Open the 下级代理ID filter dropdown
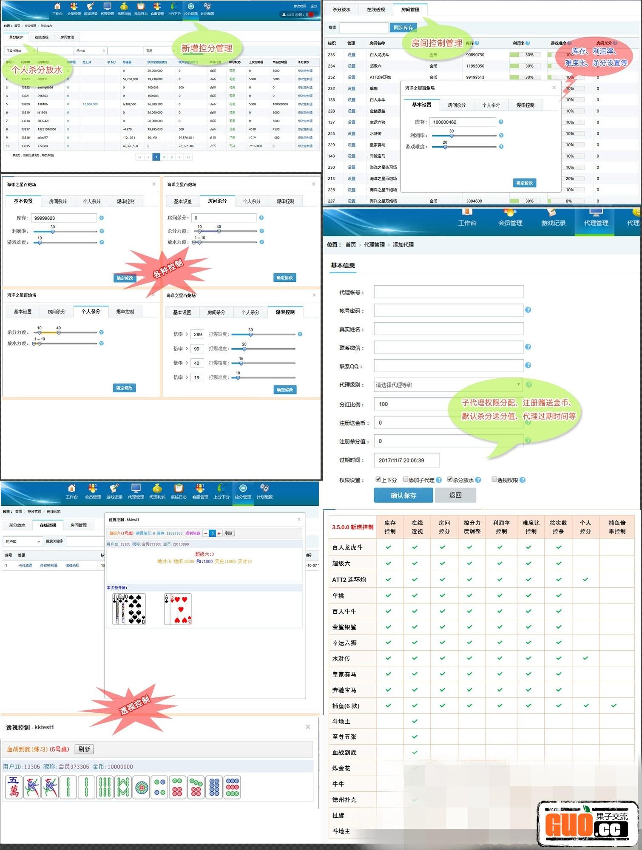642x850 pixels. click(x=20, y=51)
